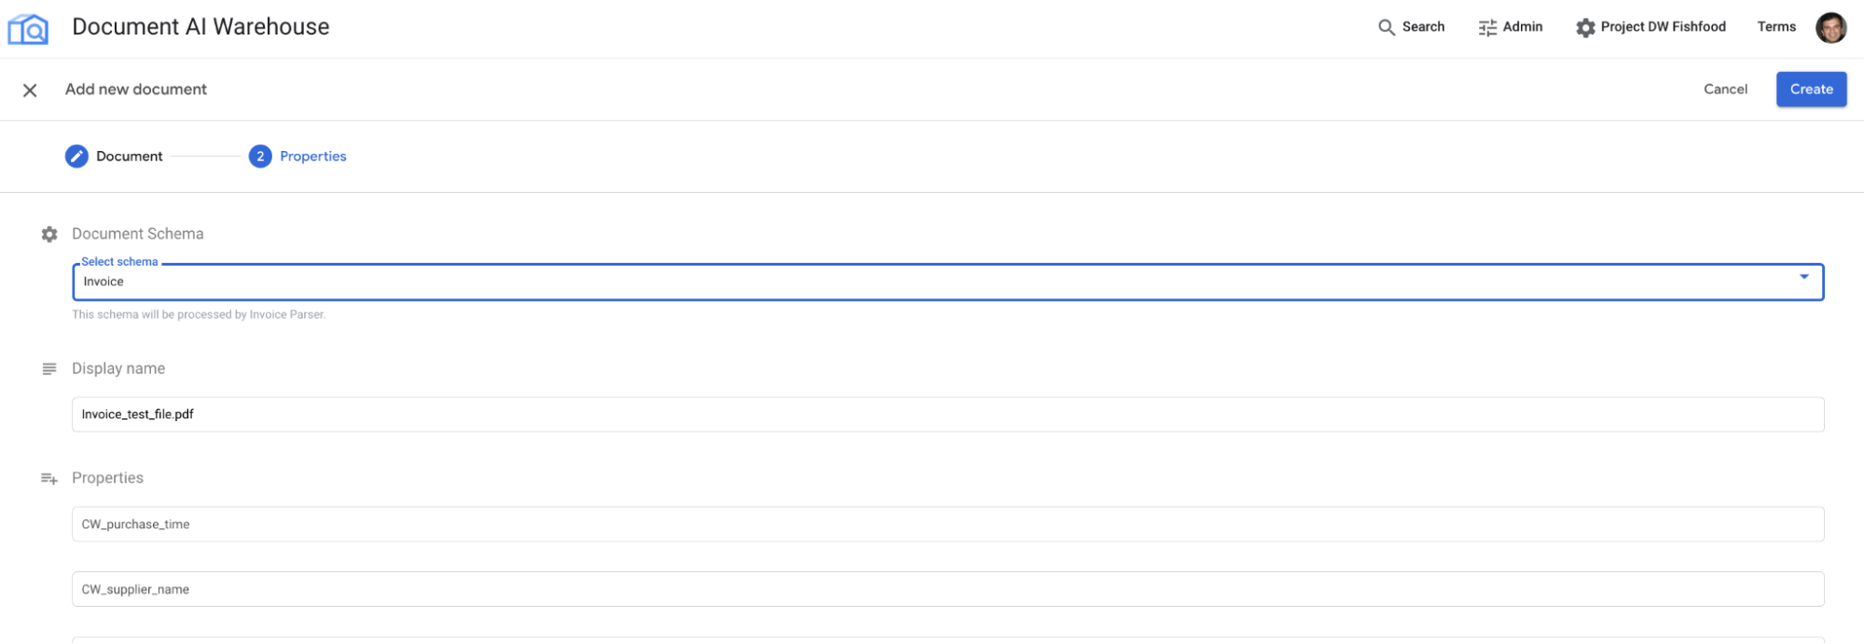Click the Properties add-list icon

(49, 479)
